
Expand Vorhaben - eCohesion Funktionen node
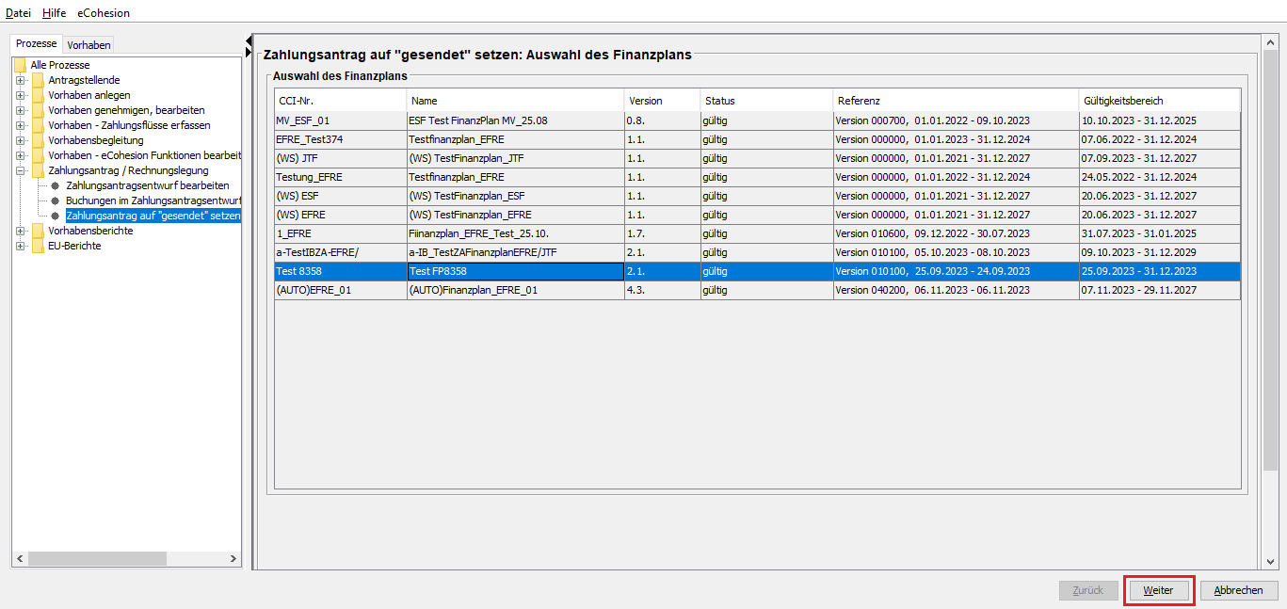coord(20,155)
